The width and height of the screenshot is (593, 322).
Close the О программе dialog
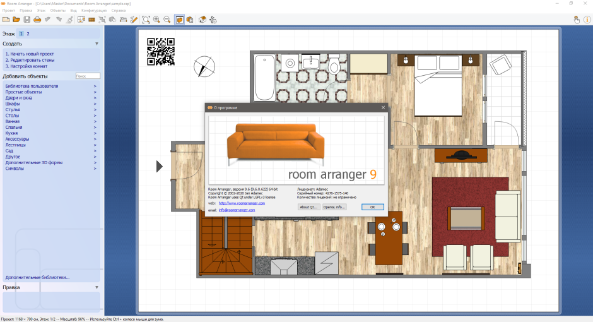coord(383,107)
